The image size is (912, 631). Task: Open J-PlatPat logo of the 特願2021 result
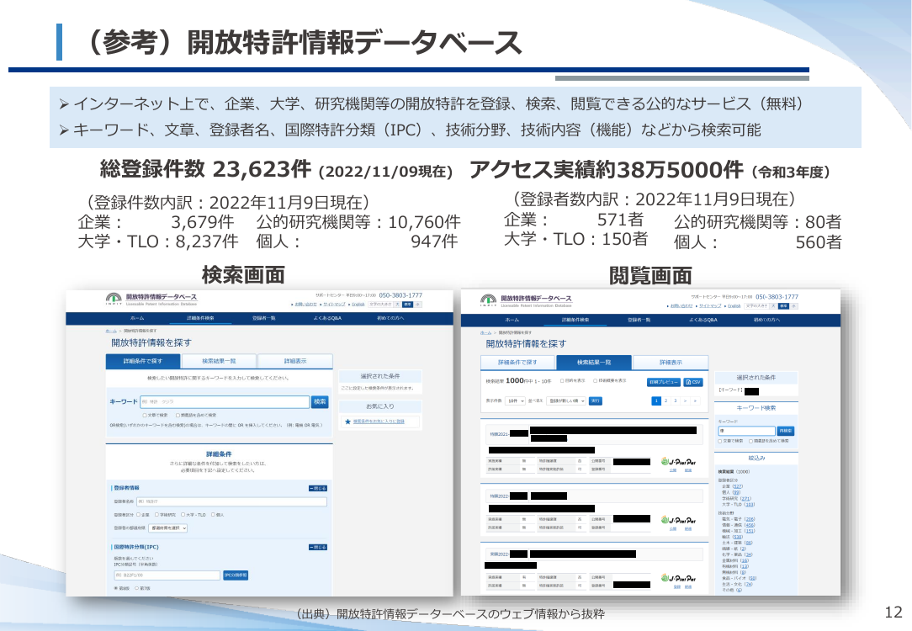coord(678,462)
